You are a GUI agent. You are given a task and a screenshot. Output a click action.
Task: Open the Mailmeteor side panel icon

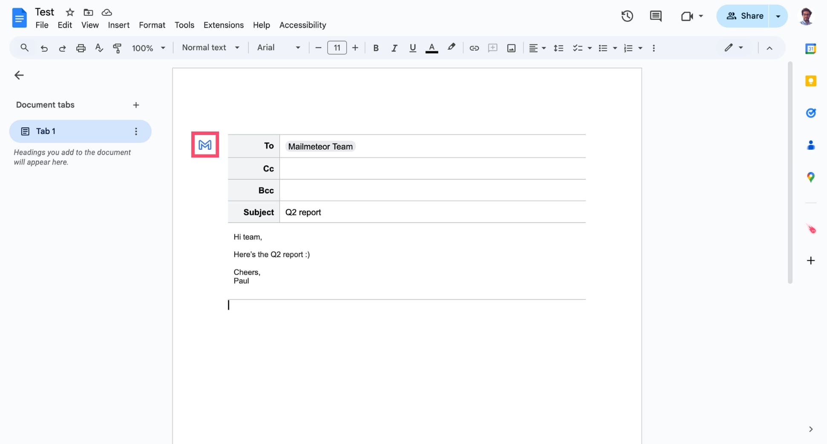coord(811,229)
